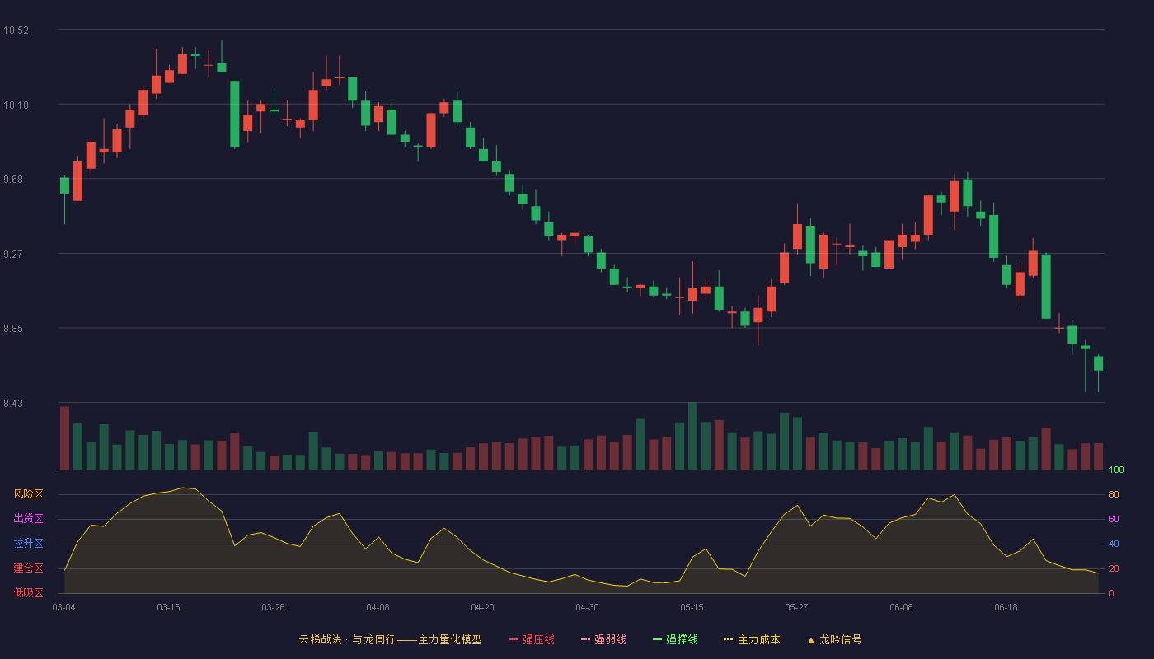Select the 03-26 date label

click(x=273, y=607)
